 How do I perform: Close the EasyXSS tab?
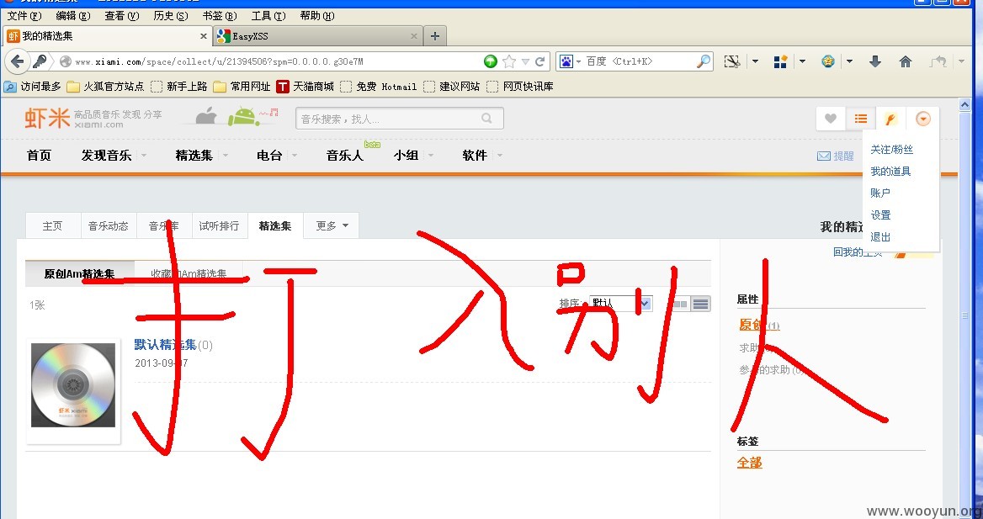coord(414,36)
